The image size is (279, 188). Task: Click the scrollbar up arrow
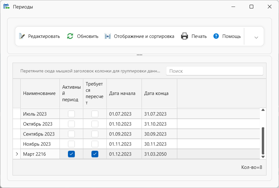tap(263, 110)
